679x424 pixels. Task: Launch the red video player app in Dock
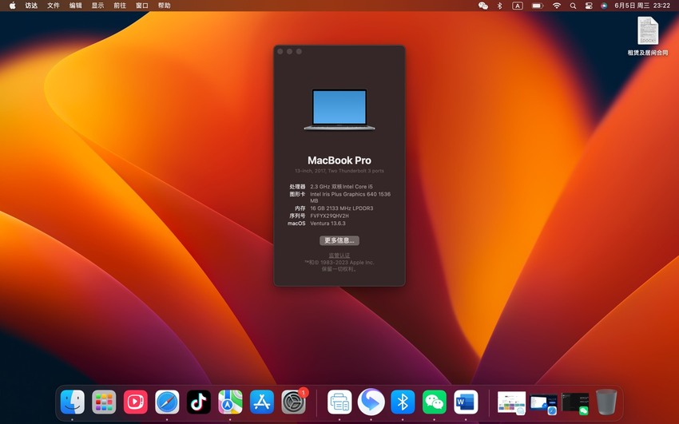tap(136, 402)
